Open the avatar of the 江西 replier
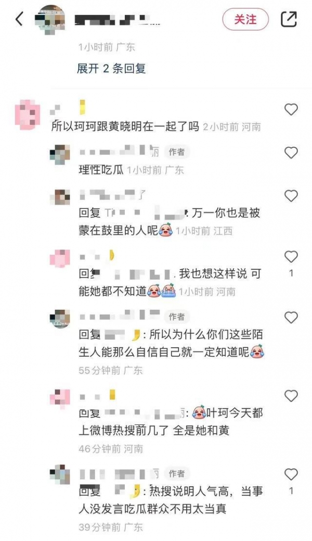 click(x=60, y=197)
